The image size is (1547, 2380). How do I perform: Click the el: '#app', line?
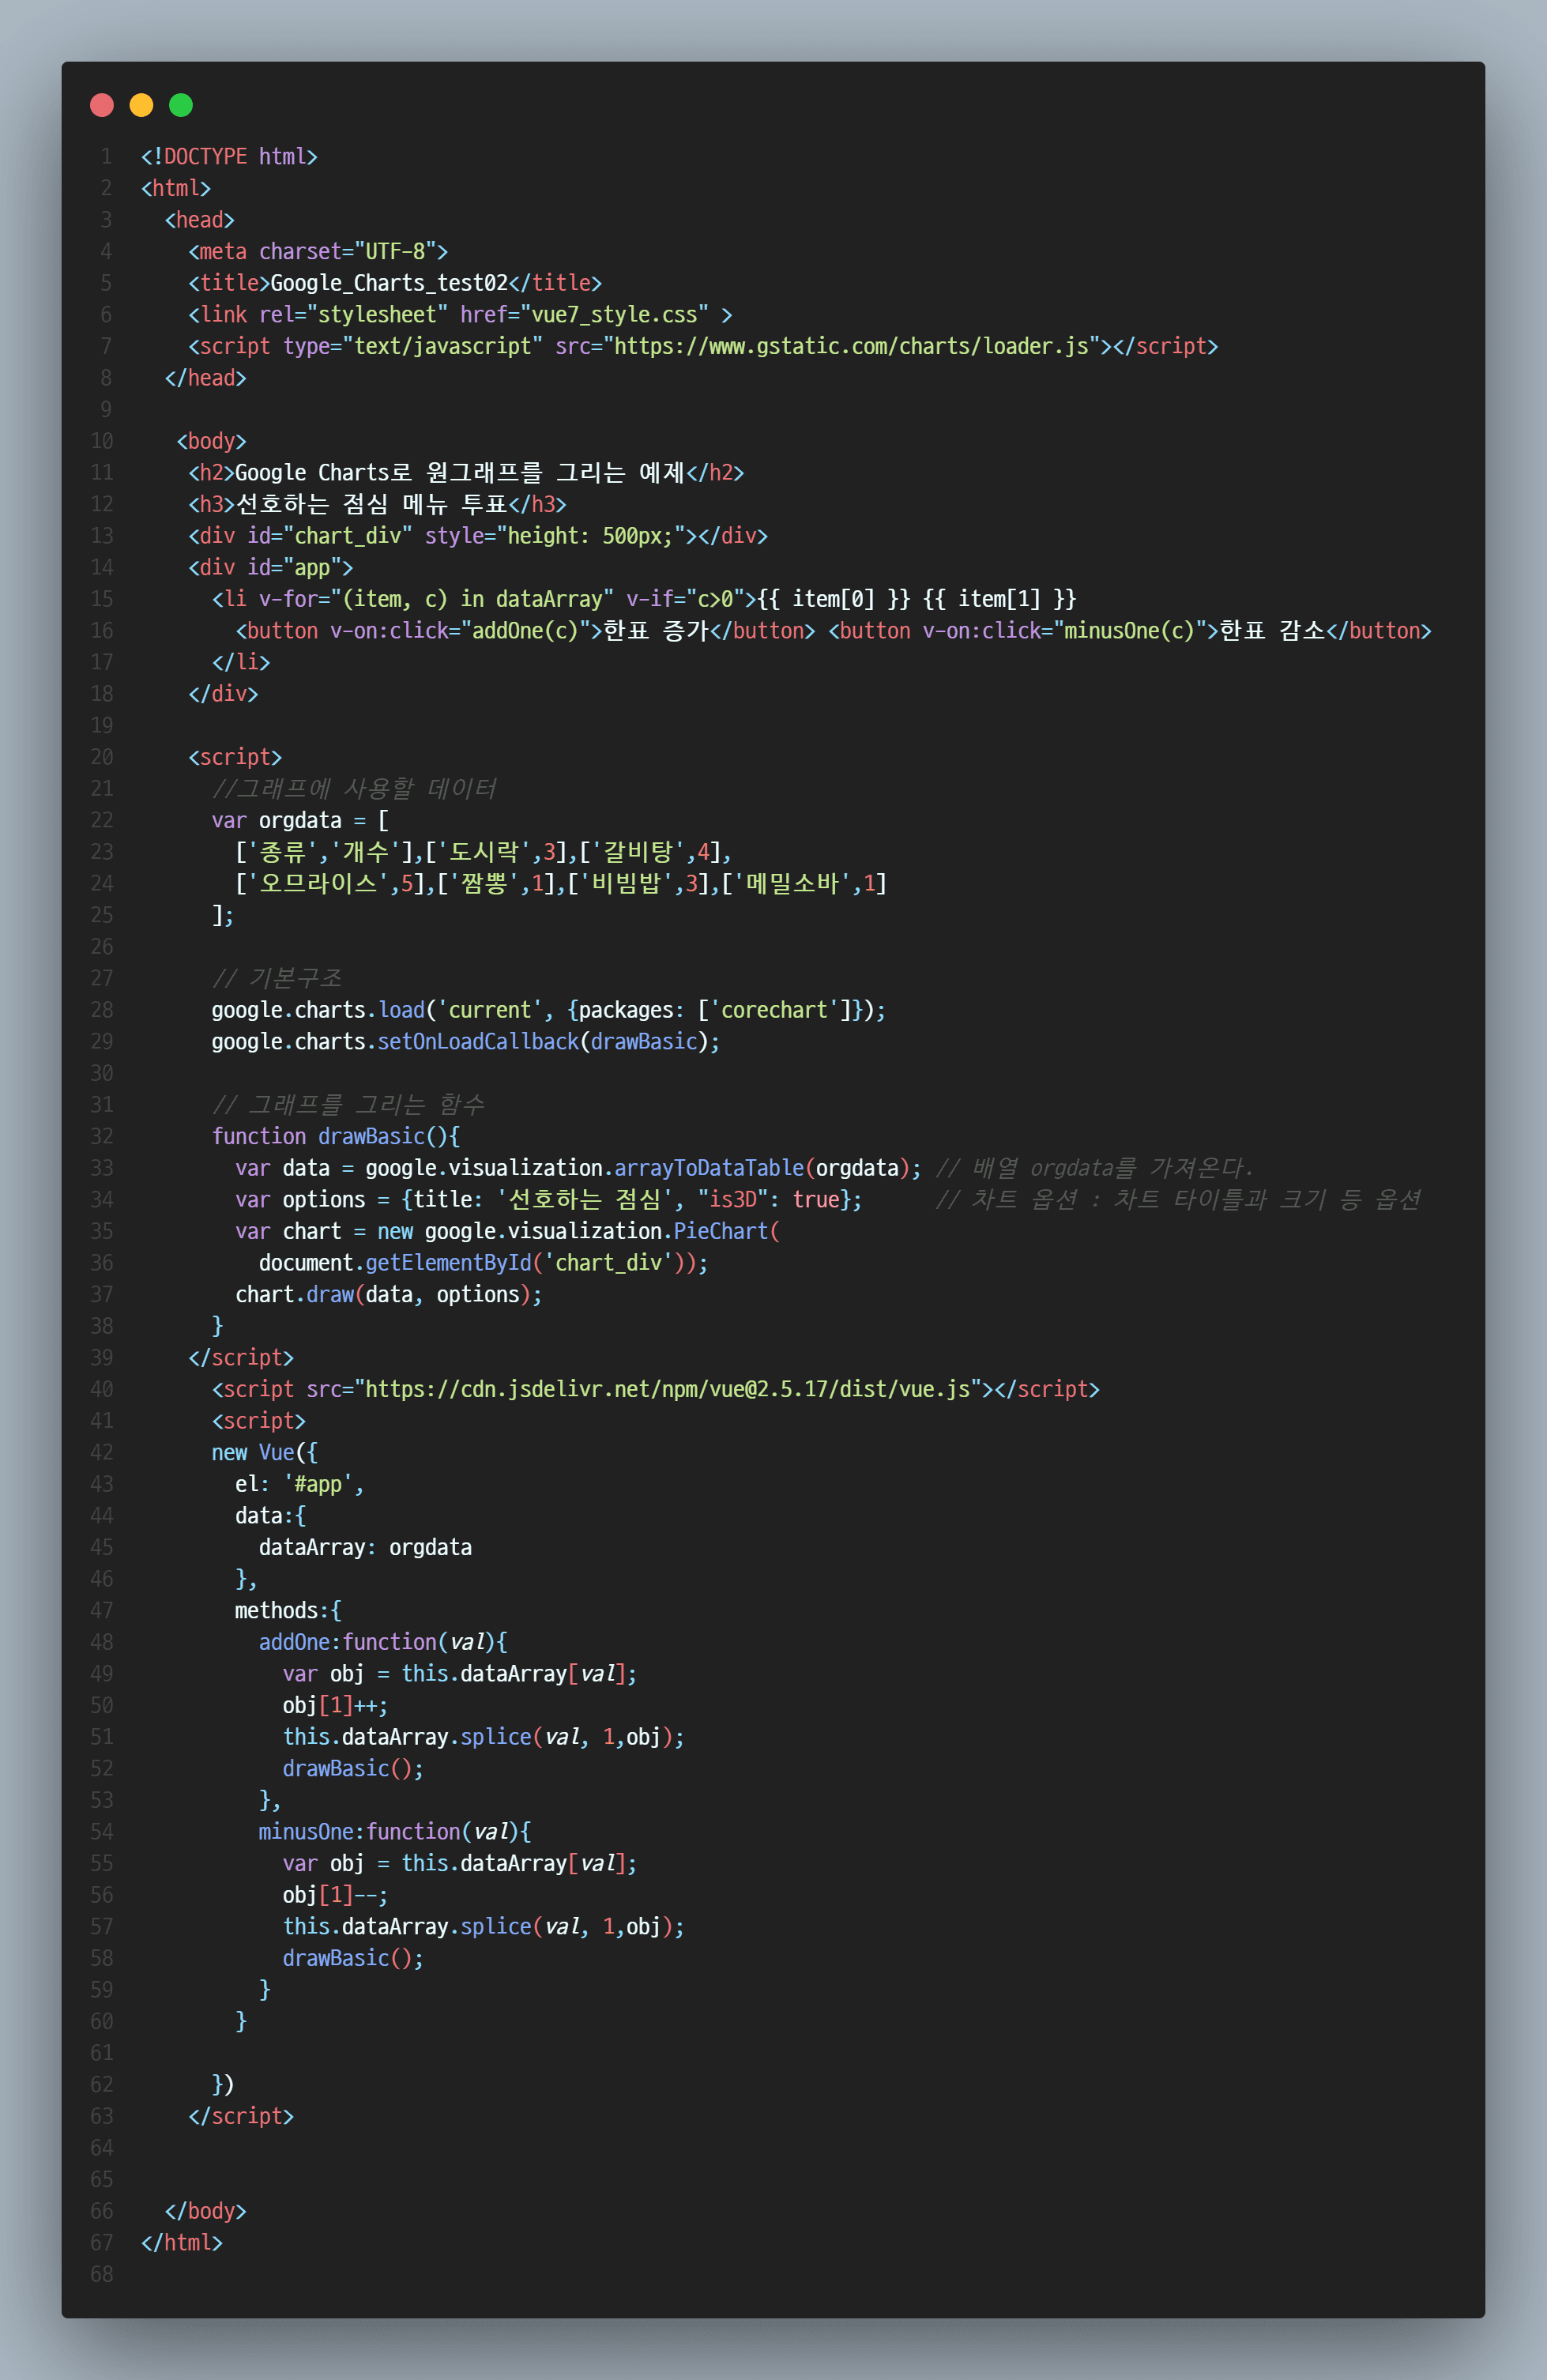point(299,1485)
